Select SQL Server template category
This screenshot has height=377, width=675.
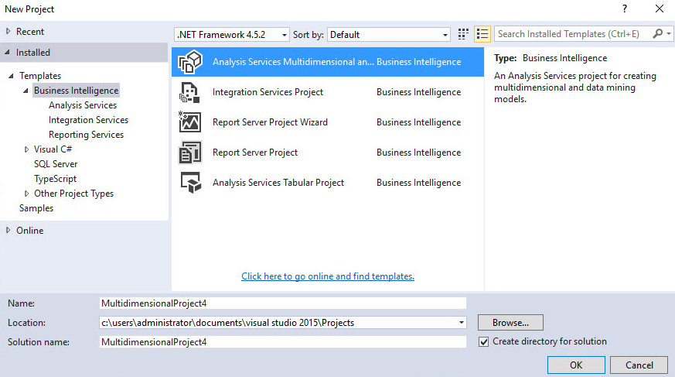pos(56,164)
